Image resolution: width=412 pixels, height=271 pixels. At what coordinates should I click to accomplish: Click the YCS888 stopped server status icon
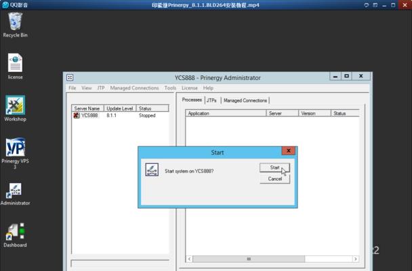(76, 115)
